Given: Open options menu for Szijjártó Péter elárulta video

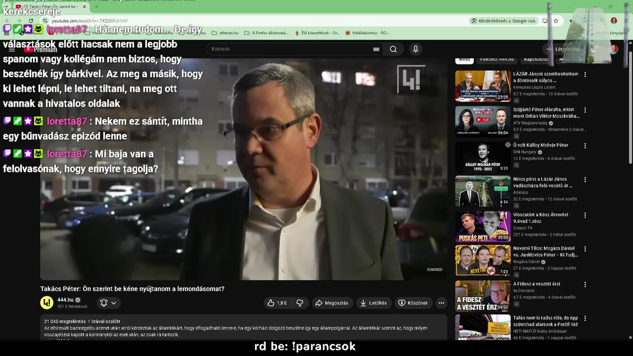Looking at the screenshot, I should [x=585, y=110].
